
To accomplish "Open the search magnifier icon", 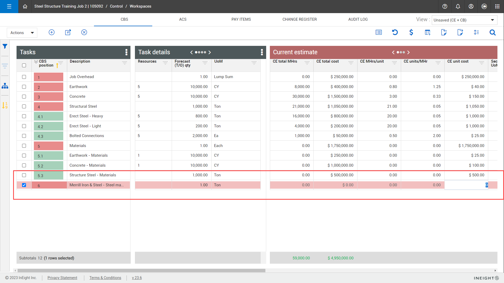I will 493,32.
